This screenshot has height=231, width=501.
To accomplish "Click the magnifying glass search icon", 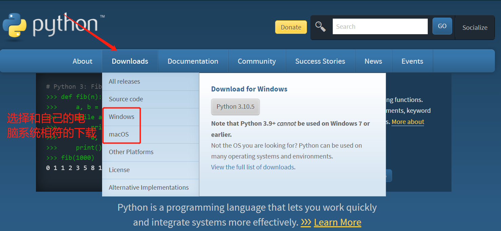I will (x=321, y=26).
